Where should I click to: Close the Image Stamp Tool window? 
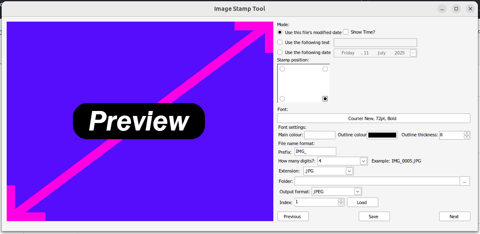(x=470, y=9)
